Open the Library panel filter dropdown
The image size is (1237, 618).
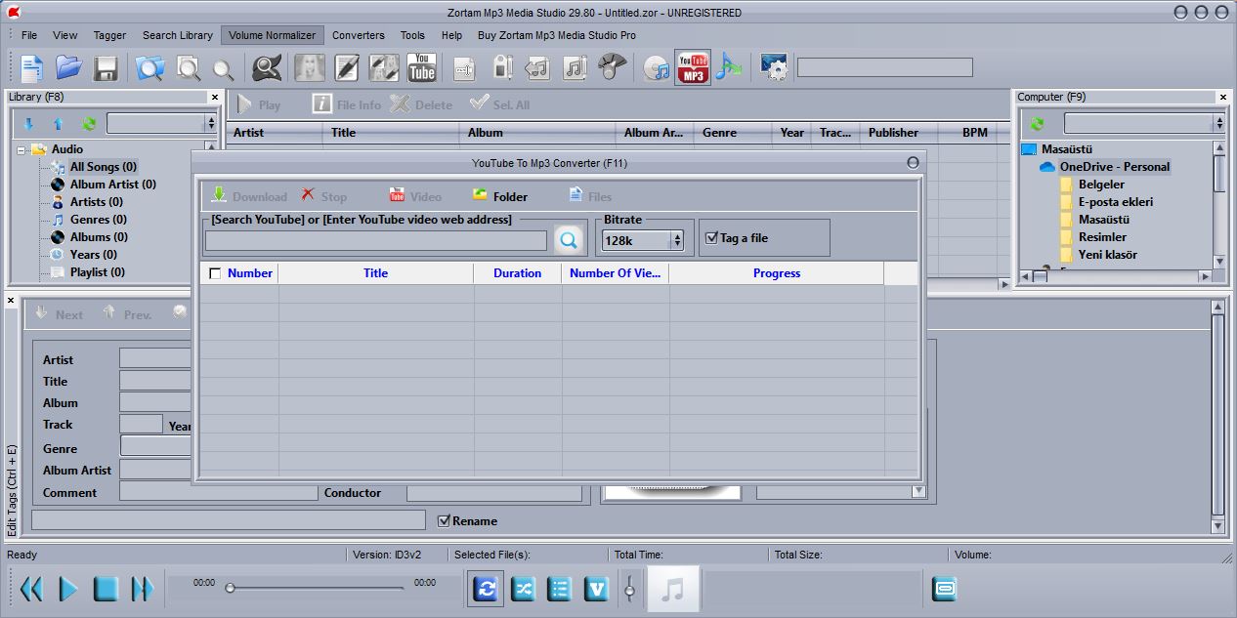coord(211,124)
